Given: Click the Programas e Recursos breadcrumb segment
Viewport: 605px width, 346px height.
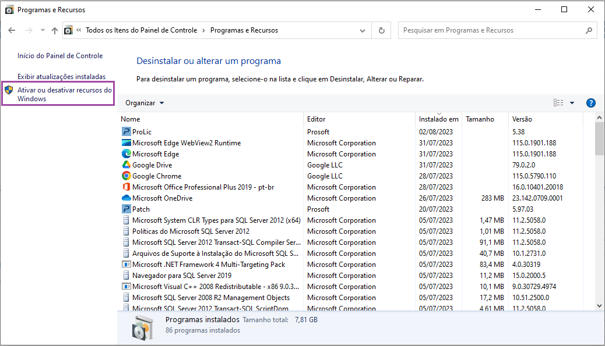Looking at the screenshot, I should [x=244, y=30].
